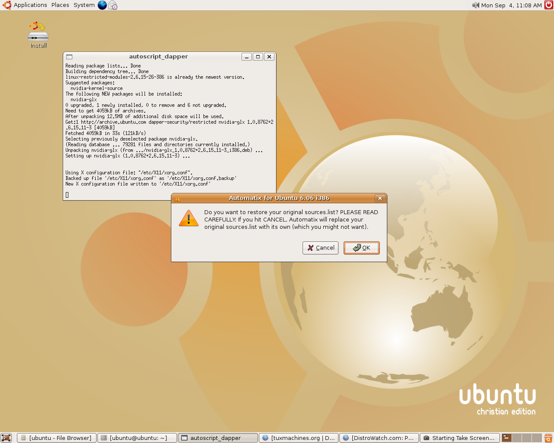The height and width of the screenshot is (443, 554).
Task: Open the clock showing Mon Sep 4, 11:08 AM
Action: (x=511, y=5)
